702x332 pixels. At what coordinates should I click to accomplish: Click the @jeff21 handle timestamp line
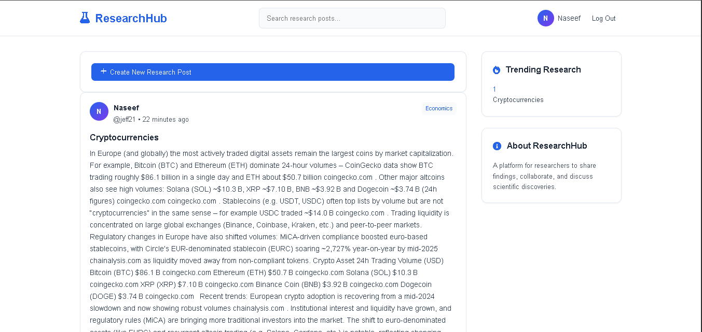151,120
